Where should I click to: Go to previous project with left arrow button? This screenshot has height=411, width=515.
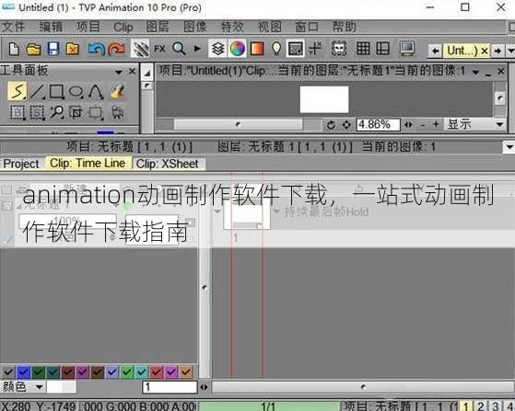point(436,51)
